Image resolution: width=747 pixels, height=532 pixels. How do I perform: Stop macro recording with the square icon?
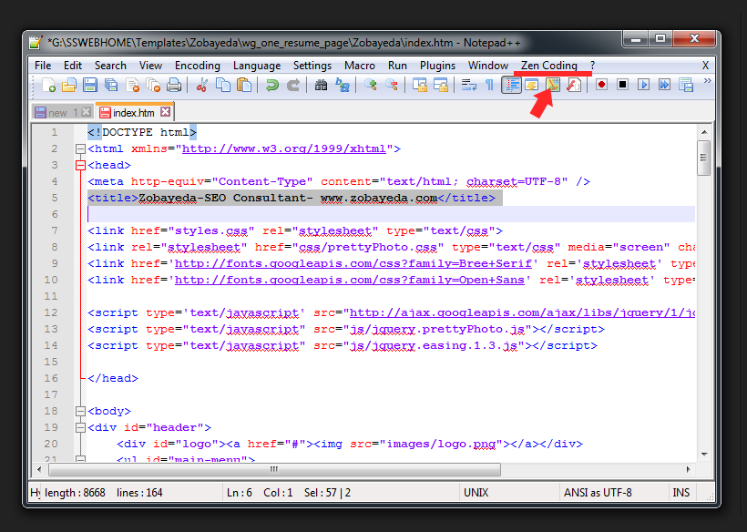(622, 85)
